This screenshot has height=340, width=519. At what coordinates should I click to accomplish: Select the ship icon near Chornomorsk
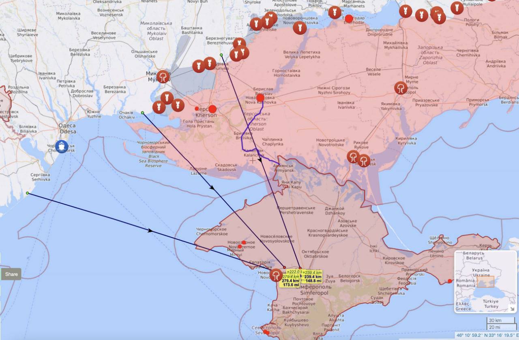(x=62, y=146)
